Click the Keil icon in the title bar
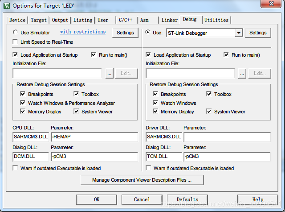The width and height of the screenshot is (285, 212). coord(7,6)
